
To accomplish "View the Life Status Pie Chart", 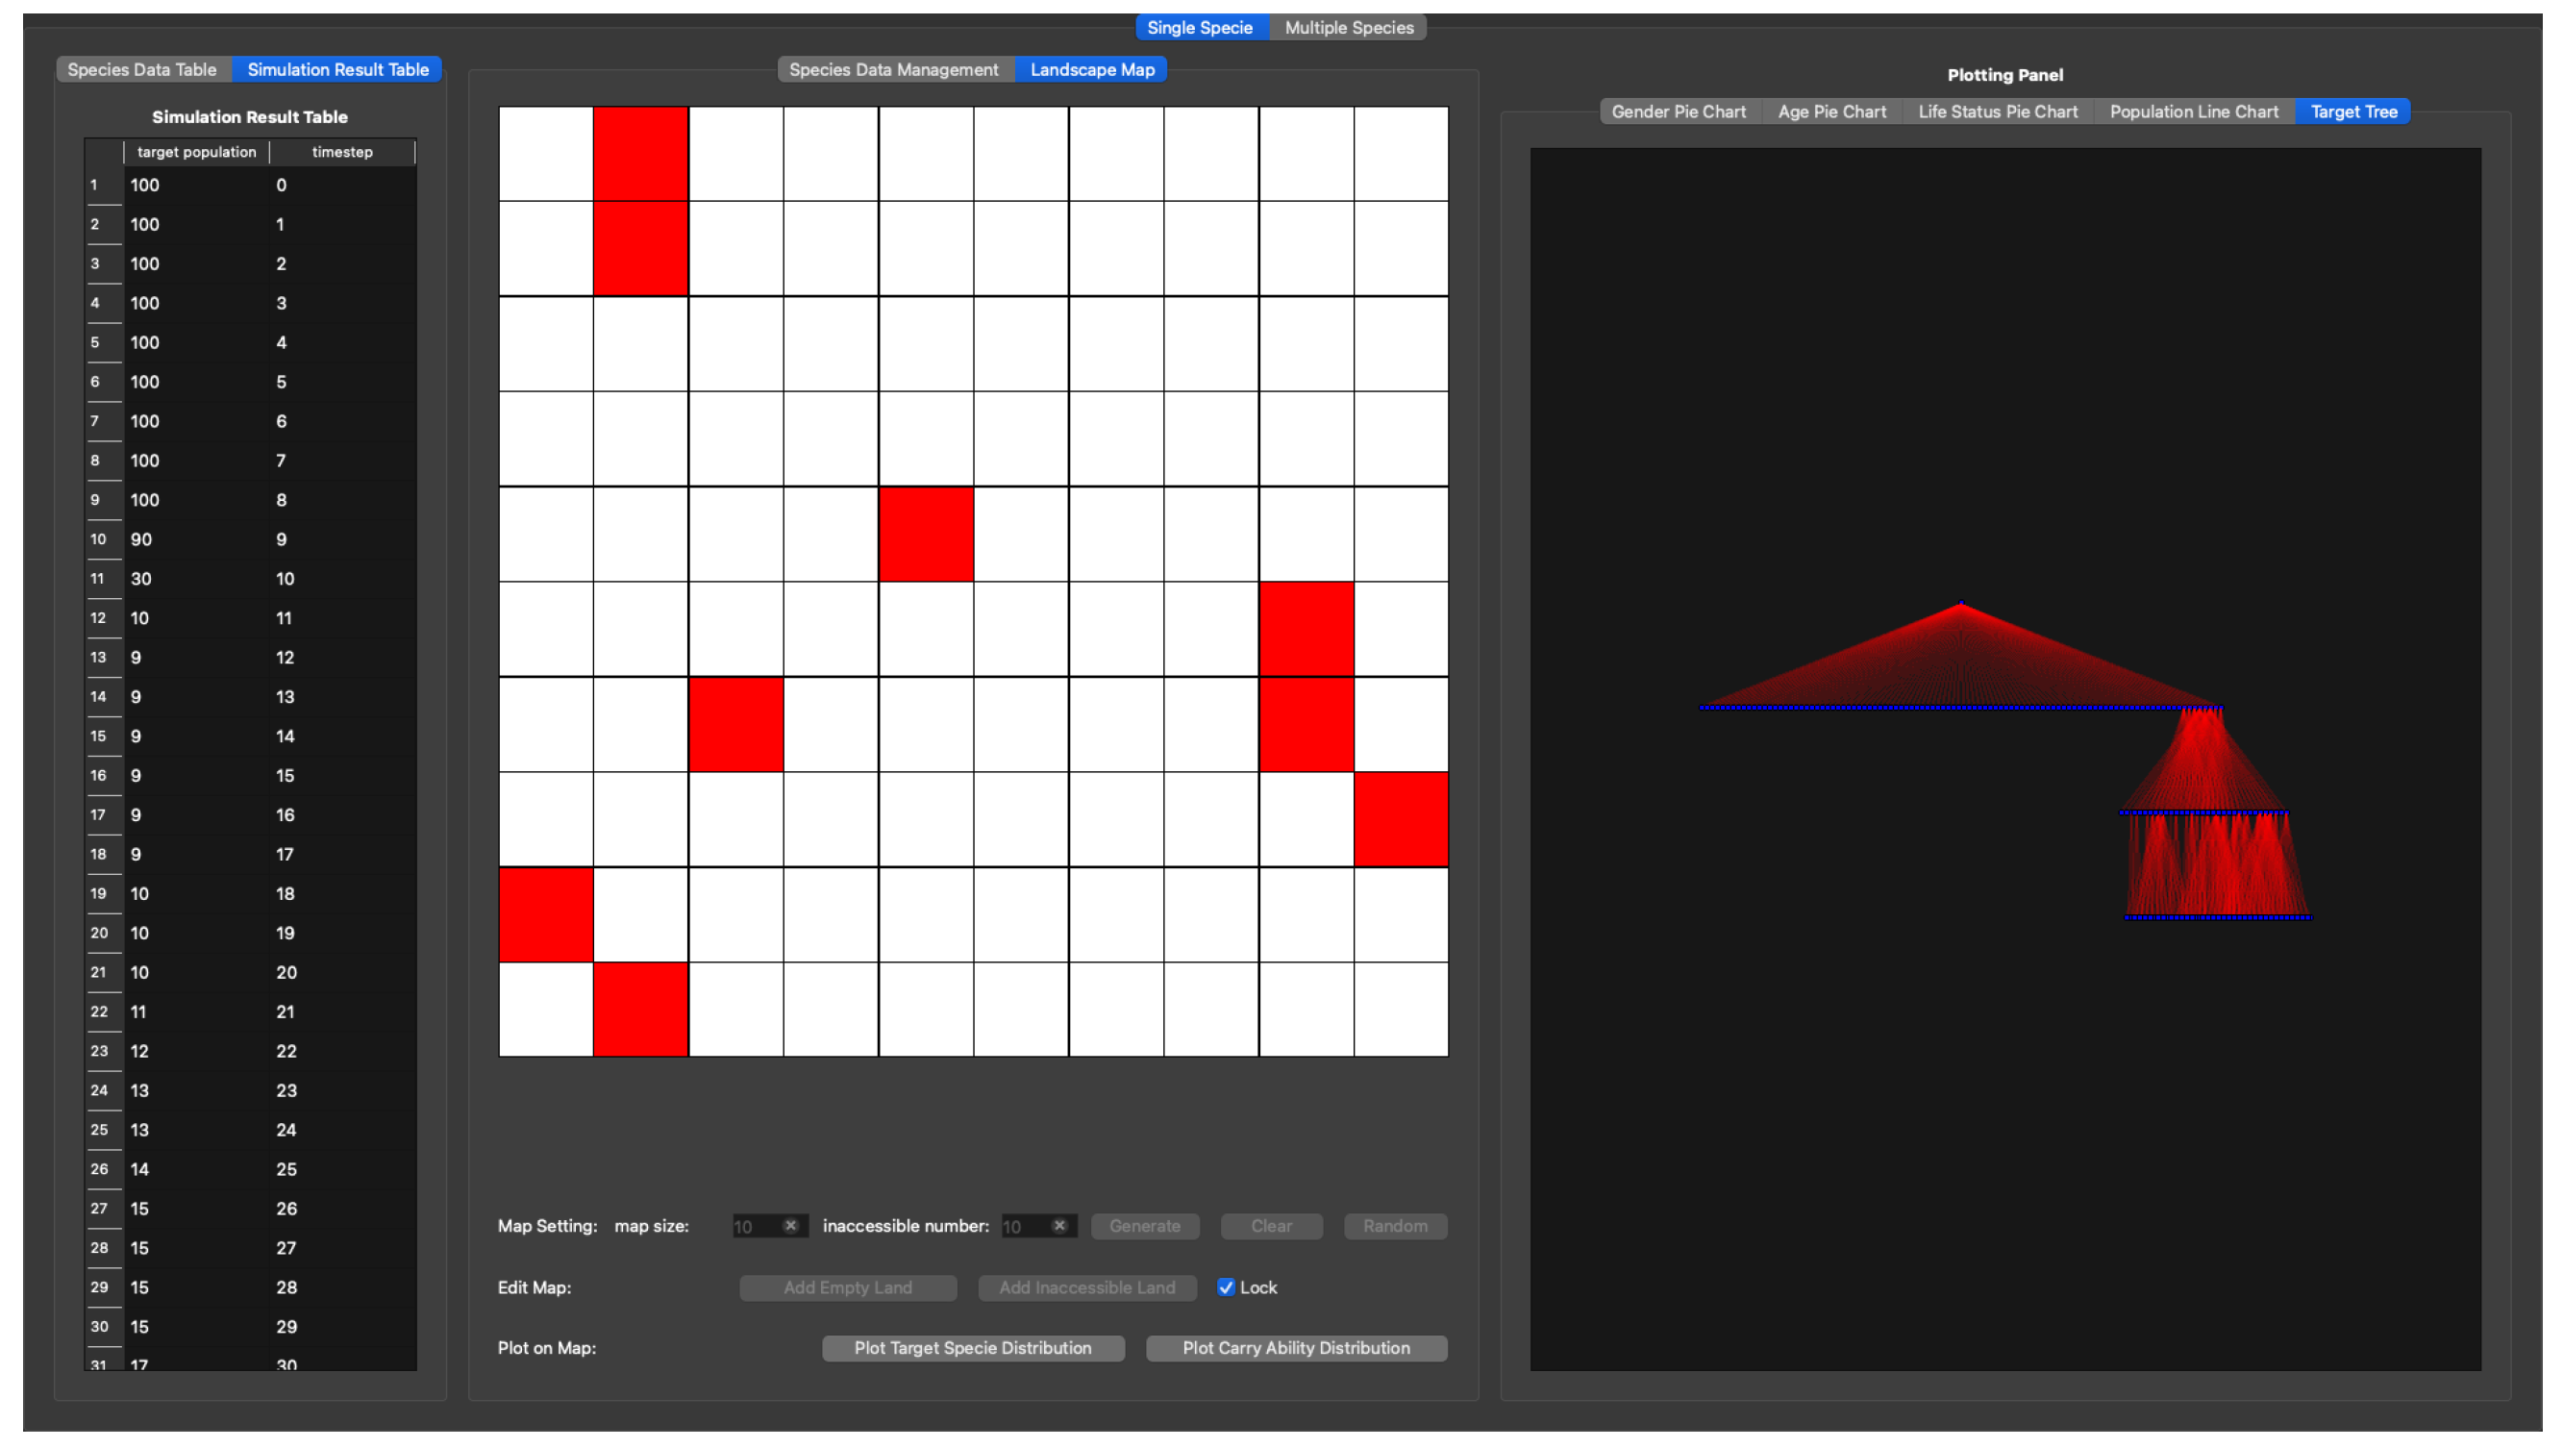I will [1997, 112].
